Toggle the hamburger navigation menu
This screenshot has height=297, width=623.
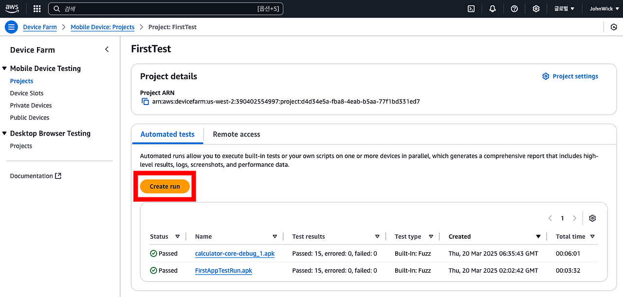11,27
